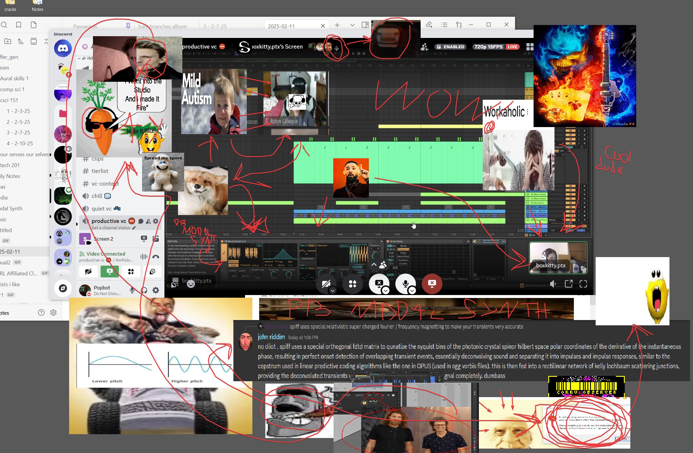Toggle camera in Discord voice panel
This screenshot has width=693, height=453.
88,272
